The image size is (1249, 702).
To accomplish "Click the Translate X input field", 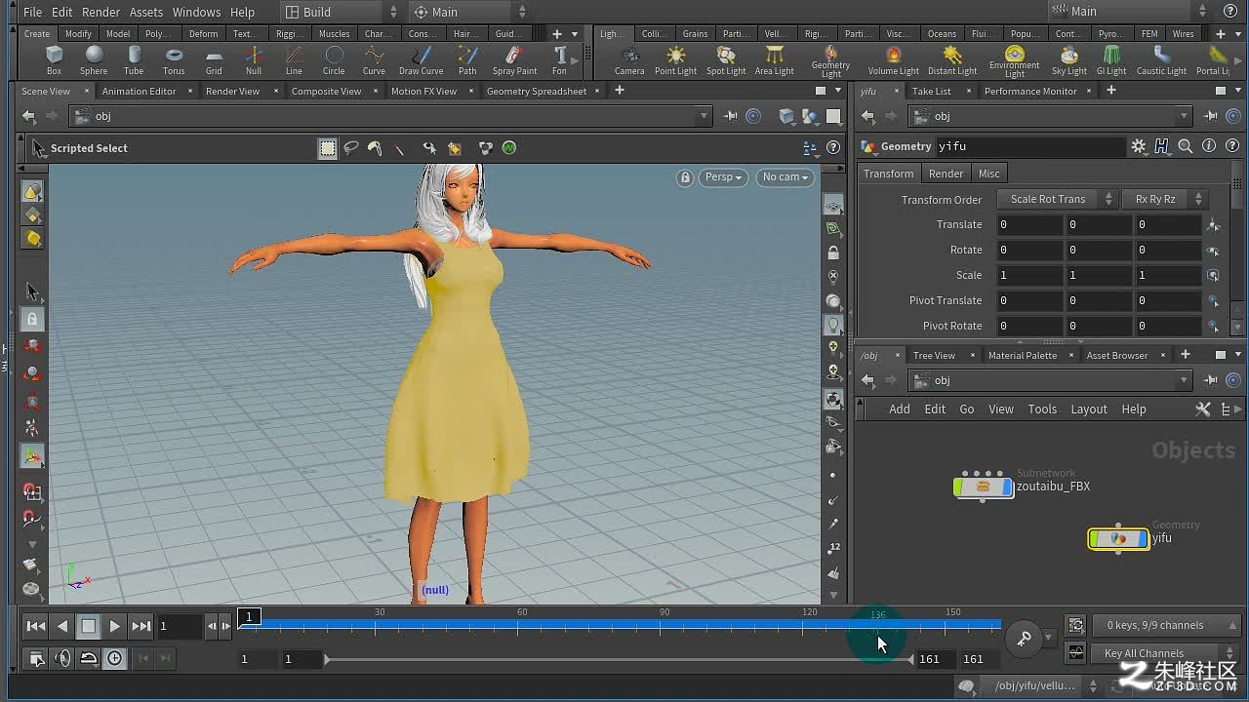I will [x=1029, y=224].
